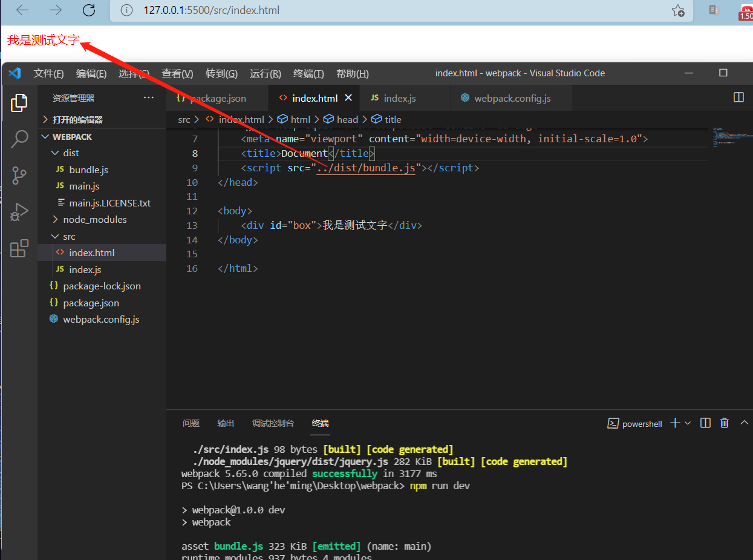
Task: Reload the browser page
Action: tap(89, 10)
